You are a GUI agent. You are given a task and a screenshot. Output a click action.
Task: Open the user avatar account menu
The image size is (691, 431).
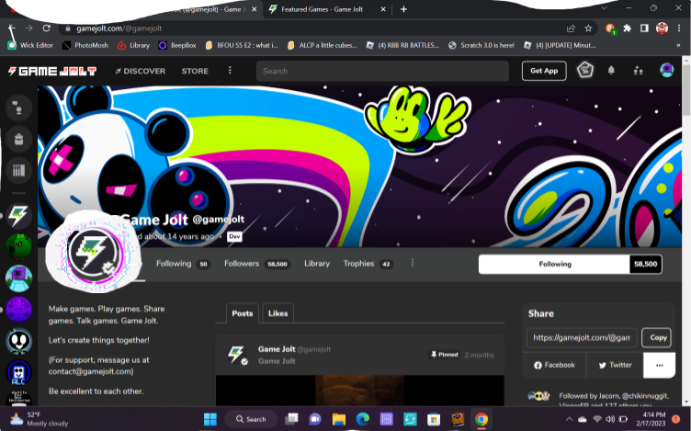667,70
